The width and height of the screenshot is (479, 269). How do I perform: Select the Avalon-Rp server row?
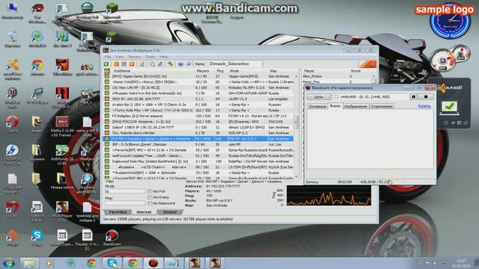pos(198,105)
